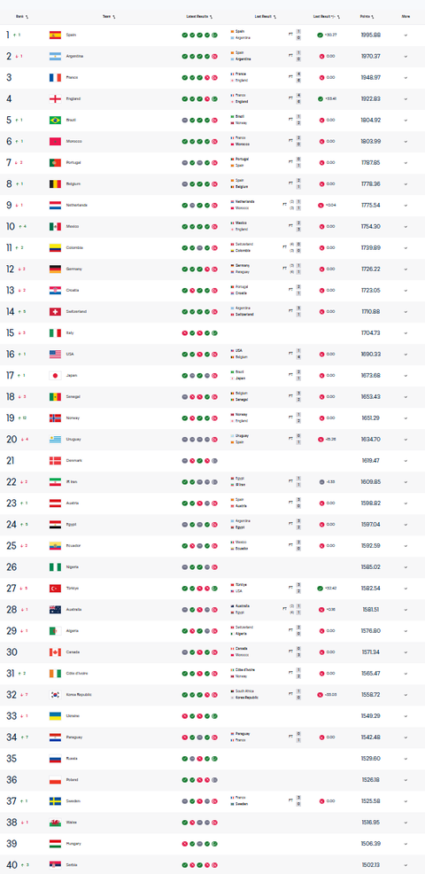Viewport: 425px width, 874px height.
Task: Expand the More chevron for Morocco
Action: [406, 142]
